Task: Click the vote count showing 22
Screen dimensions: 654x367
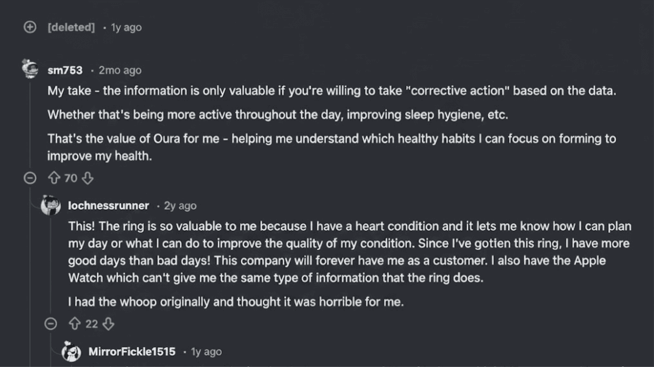Action: click(91, 324)
